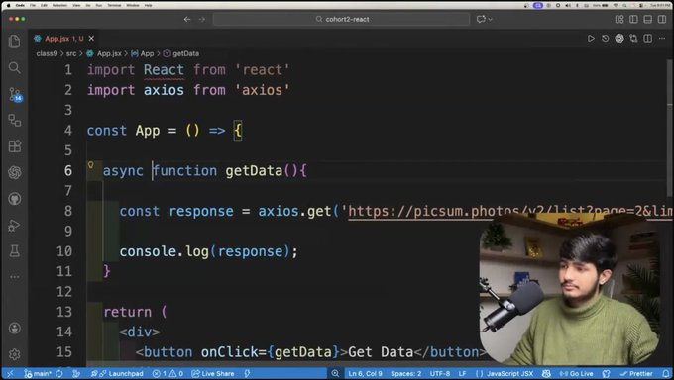Select src in the breadcrumb
This screenshot has height=380, width=674.
tap(71, 53)
